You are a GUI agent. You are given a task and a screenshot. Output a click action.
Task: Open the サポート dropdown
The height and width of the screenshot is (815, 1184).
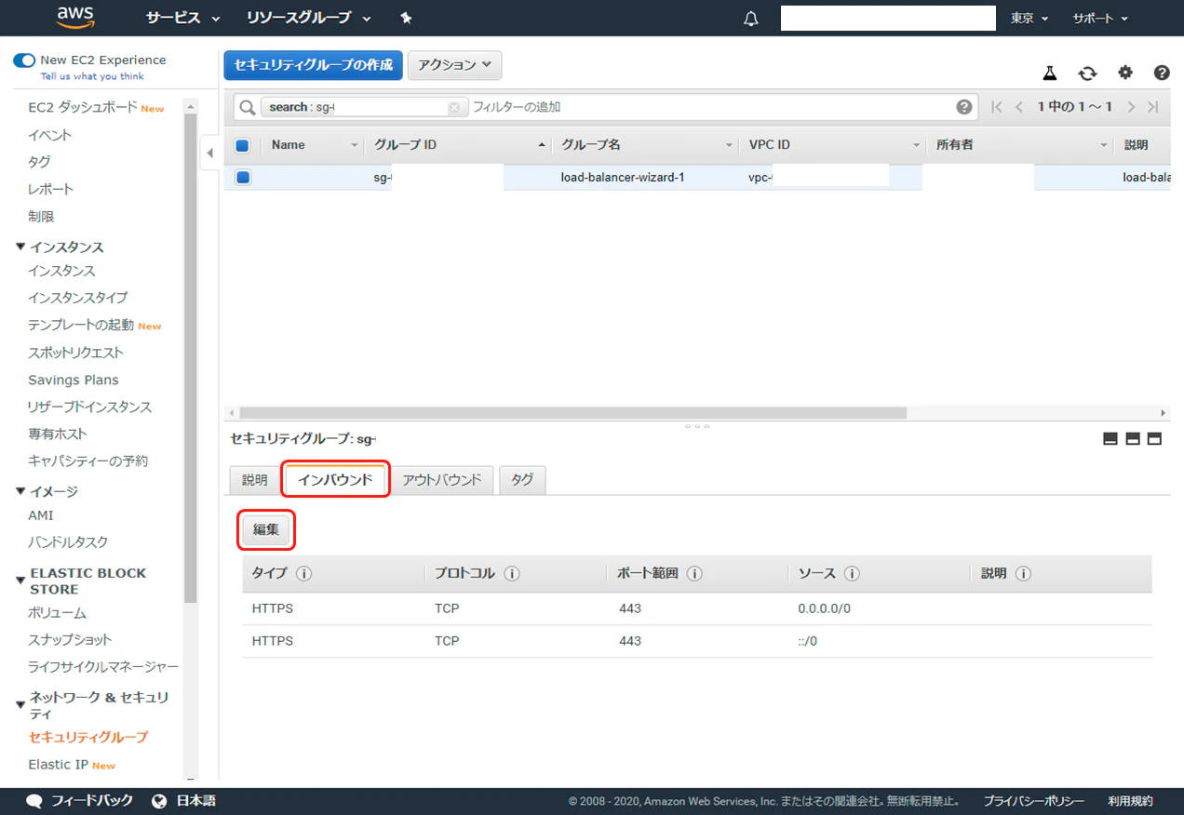(x=1100, y=19)
